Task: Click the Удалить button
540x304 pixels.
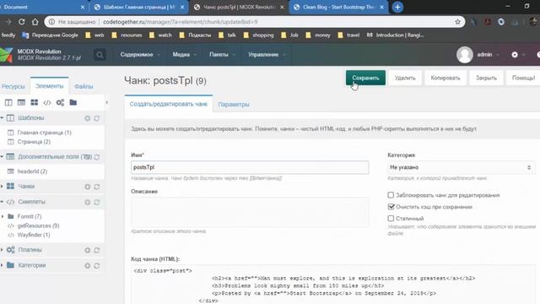Action: (405, 78)
